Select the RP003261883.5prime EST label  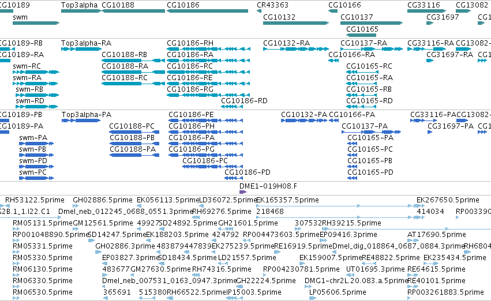pyautogui.click(x=445, y=292)
